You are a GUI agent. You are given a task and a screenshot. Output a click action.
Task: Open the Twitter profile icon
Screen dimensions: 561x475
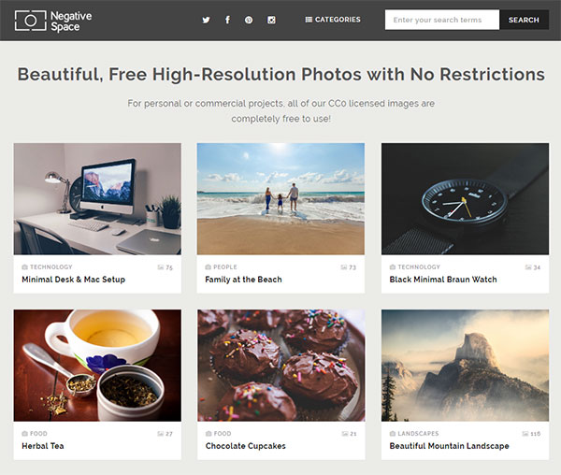pyautogui.click(x=206, y=20)
